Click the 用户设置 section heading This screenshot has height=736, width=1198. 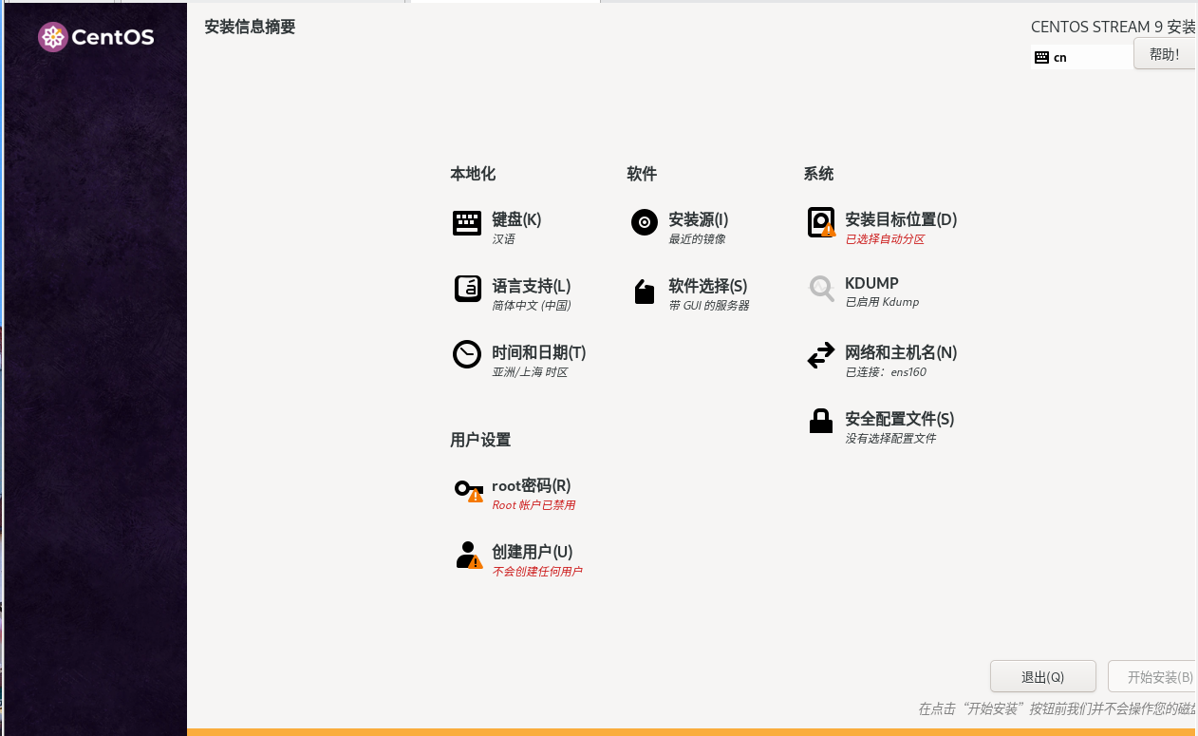[480, 440]
